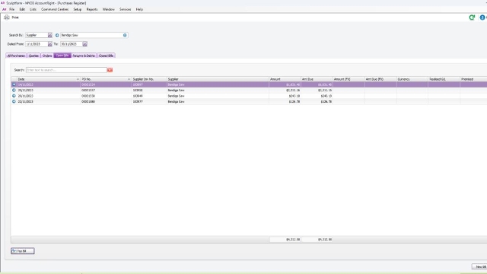Click the zoom arrow beside Bendigo supplier field
This screenshot has height=274, width=487.
coord(57,35)
